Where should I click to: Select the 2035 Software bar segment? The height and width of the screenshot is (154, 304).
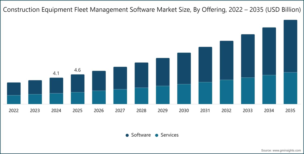290,46
